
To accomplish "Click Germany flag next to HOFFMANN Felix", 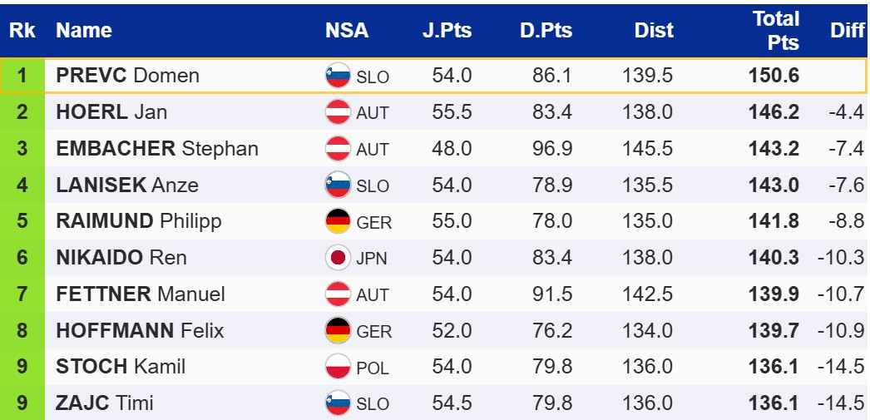I will (x=337, y=330).
